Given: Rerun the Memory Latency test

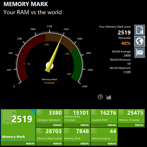Looking at the screenshot, I should [112, 144].
